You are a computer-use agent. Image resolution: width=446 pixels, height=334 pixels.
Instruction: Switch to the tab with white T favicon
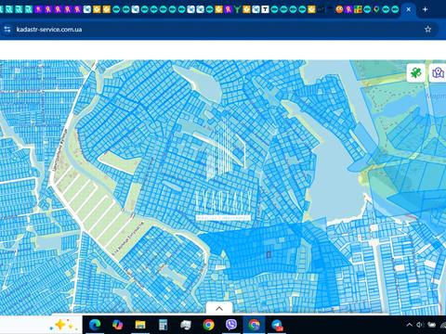(265, 9)
